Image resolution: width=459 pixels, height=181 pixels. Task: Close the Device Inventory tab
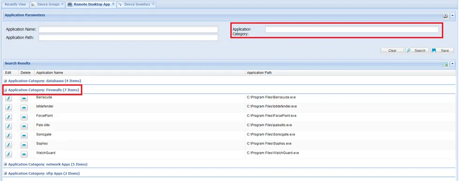pyautogui.click(x=153, y=4)
